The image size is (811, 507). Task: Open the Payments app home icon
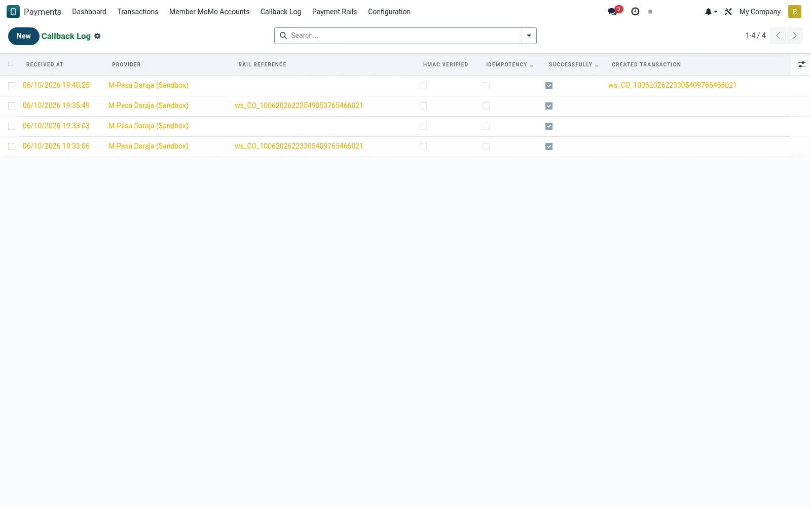[13, 12]
